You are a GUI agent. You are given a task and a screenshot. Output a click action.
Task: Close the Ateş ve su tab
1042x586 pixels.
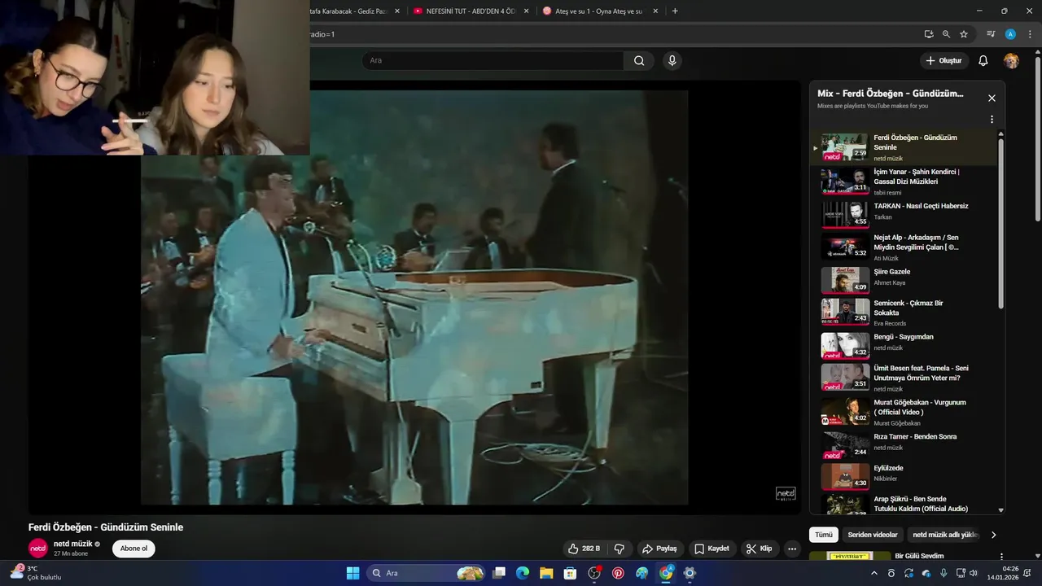pyautogui.click(x=655, y=11)
